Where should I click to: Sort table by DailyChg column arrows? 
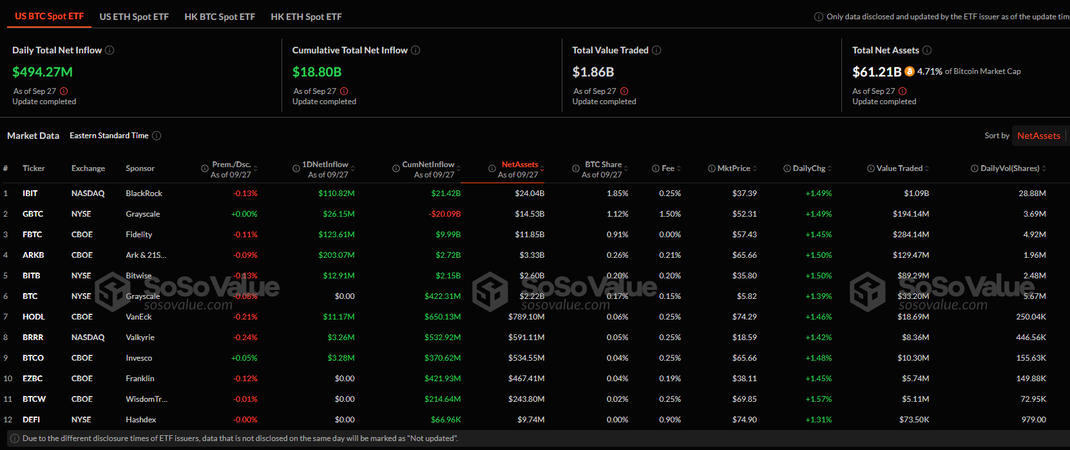click(x=830, y=168)
